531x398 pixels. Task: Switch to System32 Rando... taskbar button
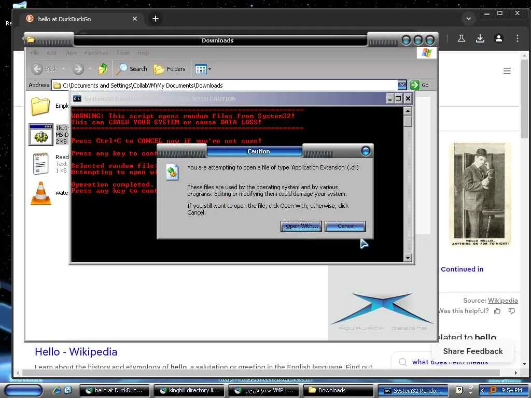[413, 390]
